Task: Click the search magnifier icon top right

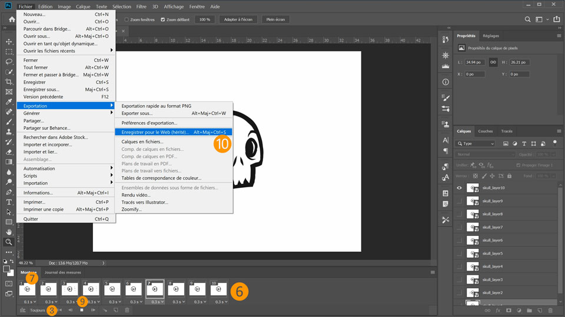Action: coord(528,19)
